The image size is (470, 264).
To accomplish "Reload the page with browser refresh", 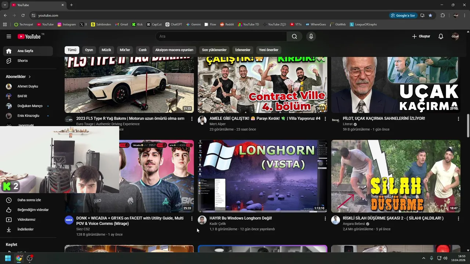I will point(23,15).
